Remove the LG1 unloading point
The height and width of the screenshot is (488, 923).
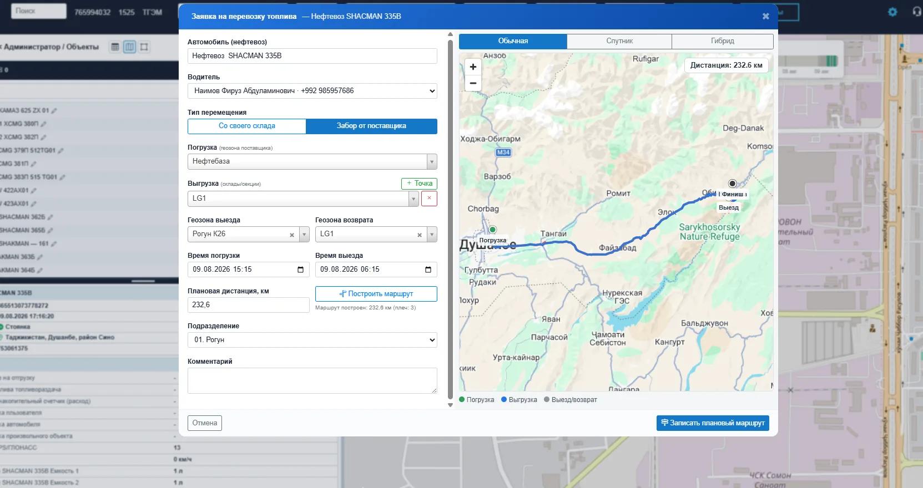[x=429, y=199]
